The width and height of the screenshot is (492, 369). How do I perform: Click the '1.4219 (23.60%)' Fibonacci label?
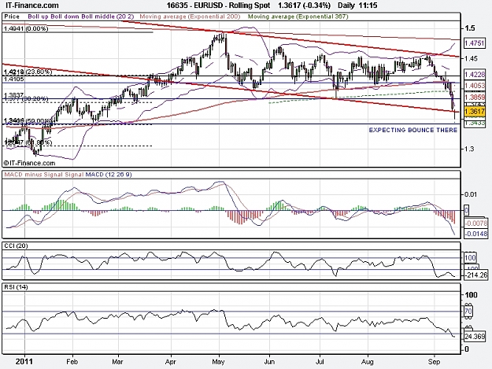(x=28, y=72)
